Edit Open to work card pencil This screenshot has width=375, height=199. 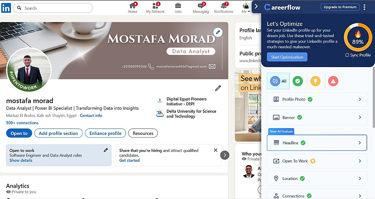[106, 150]
